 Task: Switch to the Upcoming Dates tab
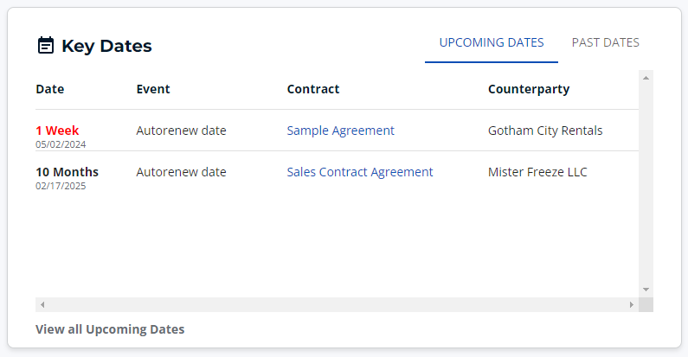pyautogui.click(x=492, y=42)
